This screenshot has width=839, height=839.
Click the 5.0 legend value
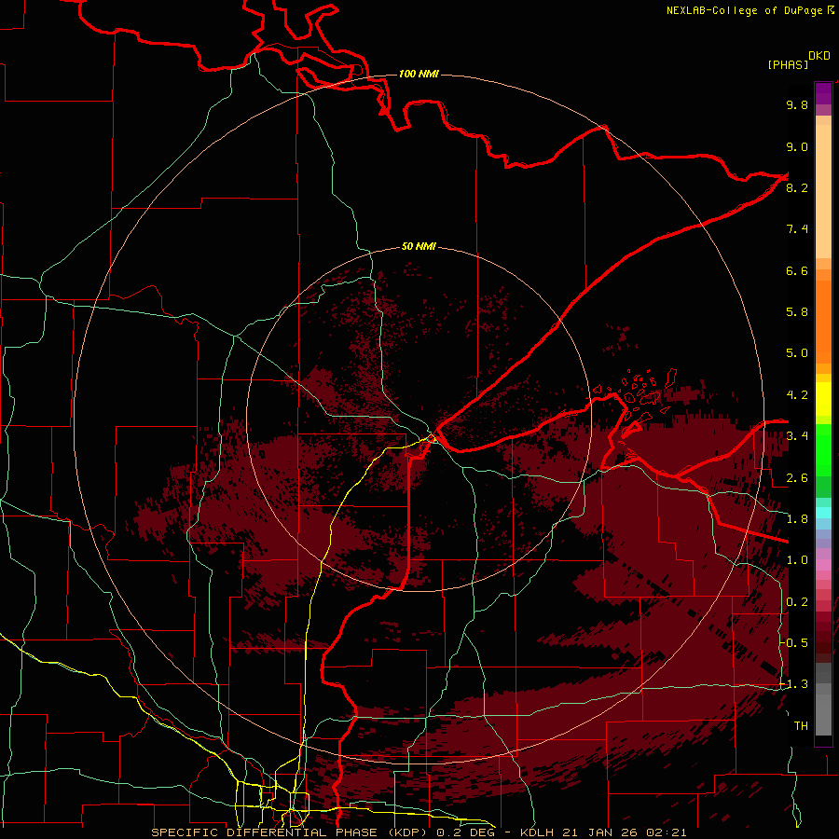[x=797, y=353]
